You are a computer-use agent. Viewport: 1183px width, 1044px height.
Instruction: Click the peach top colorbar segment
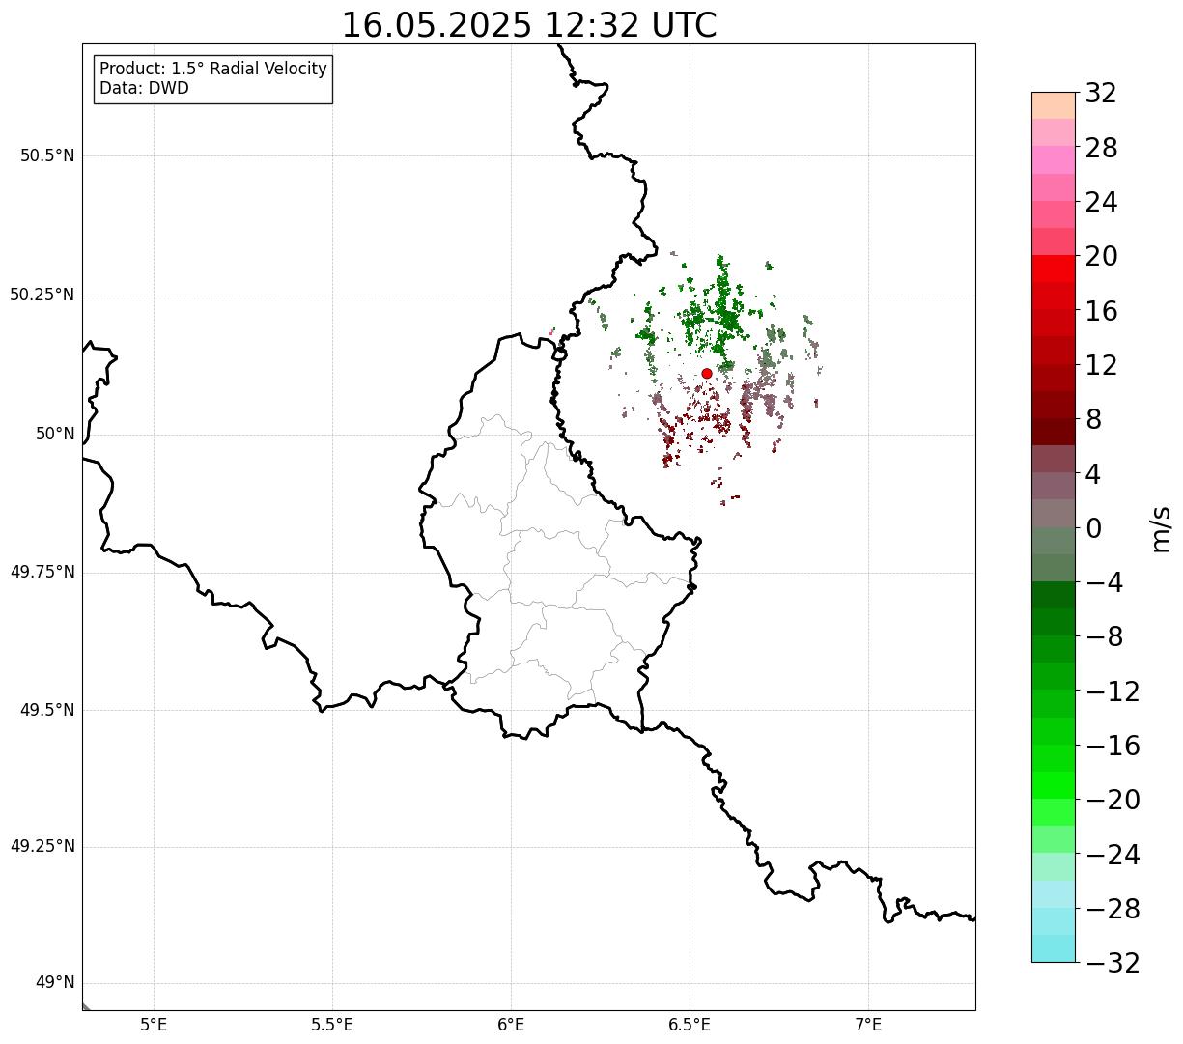pos(1054,105)
